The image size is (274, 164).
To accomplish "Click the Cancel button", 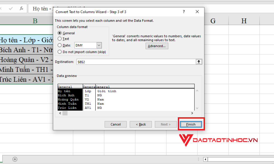I will point(116,124).
